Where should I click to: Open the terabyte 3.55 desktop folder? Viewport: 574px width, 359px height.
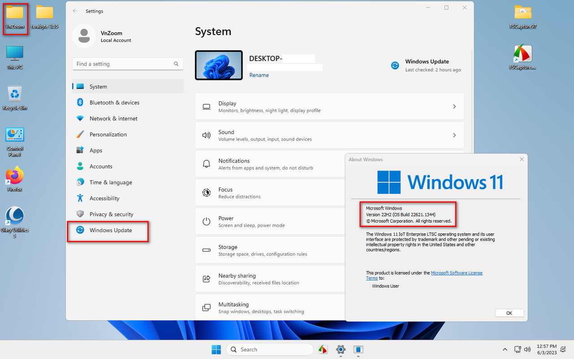click(x=44, y=17)
